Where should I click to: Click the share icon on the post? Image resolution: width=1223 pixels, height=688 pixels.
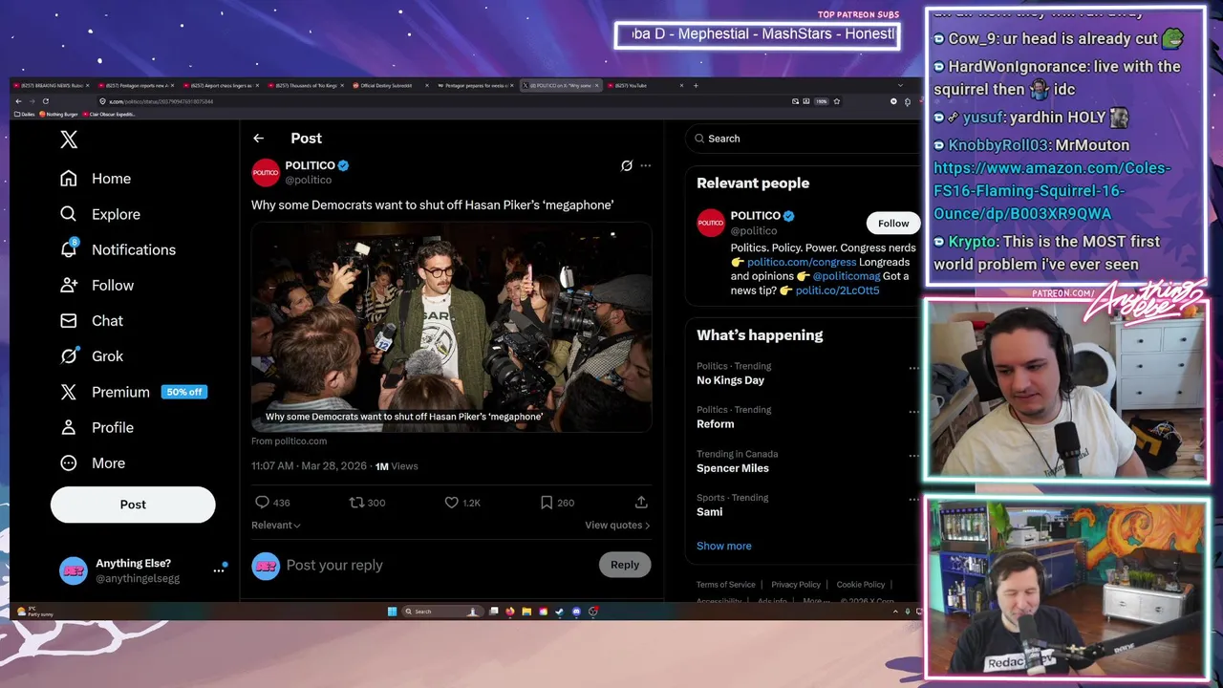641,503
